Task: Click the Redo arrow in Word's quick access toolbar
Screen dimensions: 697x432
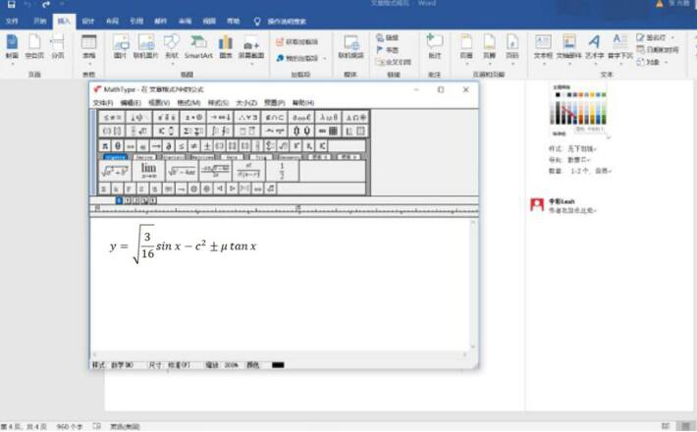Action: click(x=46, y=5)
